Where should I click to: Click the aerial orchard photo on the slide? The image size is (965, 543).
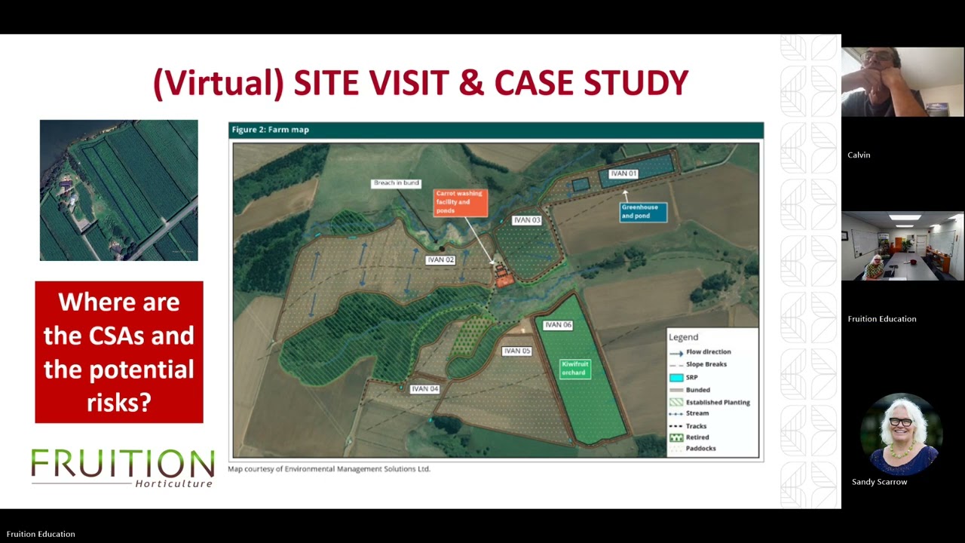click(118, 190)
